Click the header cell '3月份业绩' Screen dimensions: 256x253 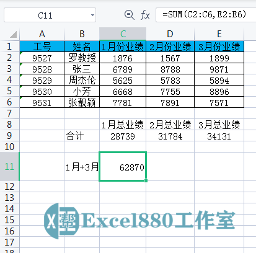(219, 47)
